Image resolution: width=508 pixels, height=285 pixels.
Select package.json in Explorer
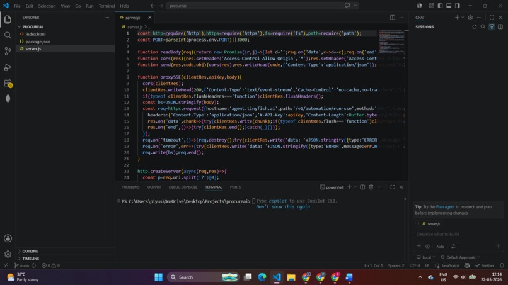(38, 42)
